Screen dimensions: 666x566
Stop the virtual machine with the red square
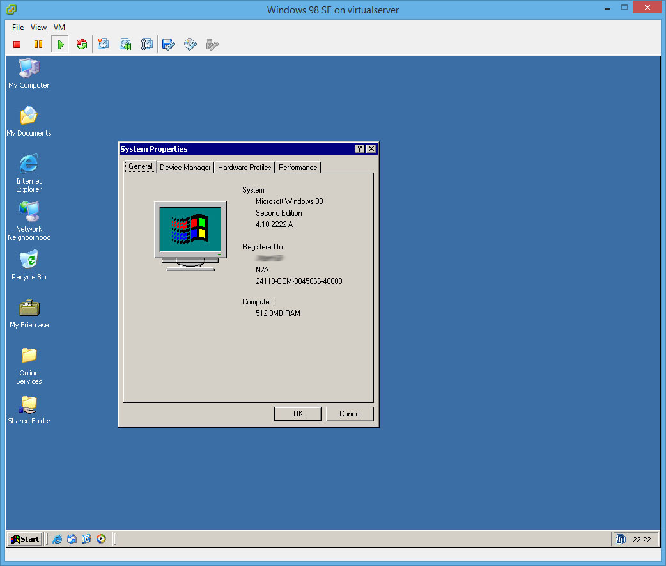coord(17,44)
